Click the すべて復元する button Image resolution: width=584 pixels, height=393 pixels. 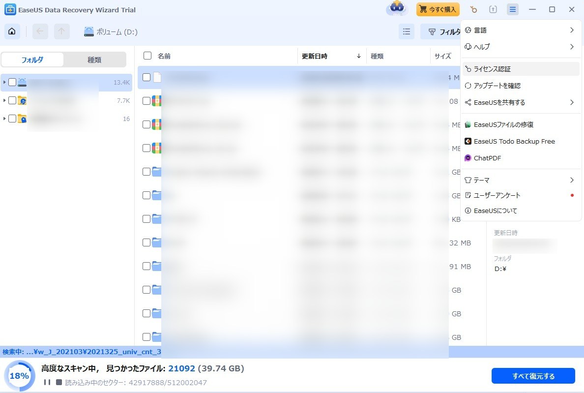(x=533, y=376)
